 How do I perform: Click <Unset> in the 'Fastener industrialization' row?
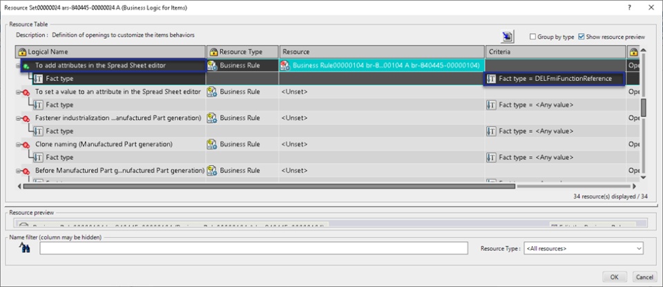(x=294, y=118)
